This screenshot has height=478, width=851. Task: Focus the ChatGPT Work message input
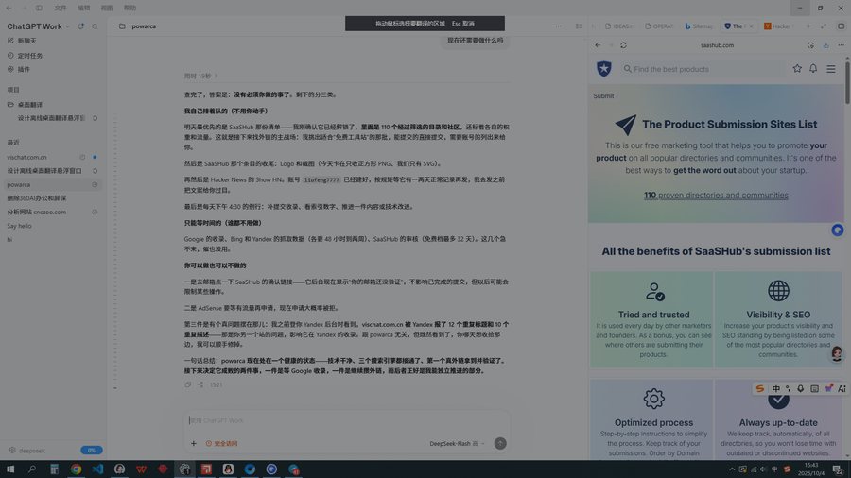(x=346, y=420)
